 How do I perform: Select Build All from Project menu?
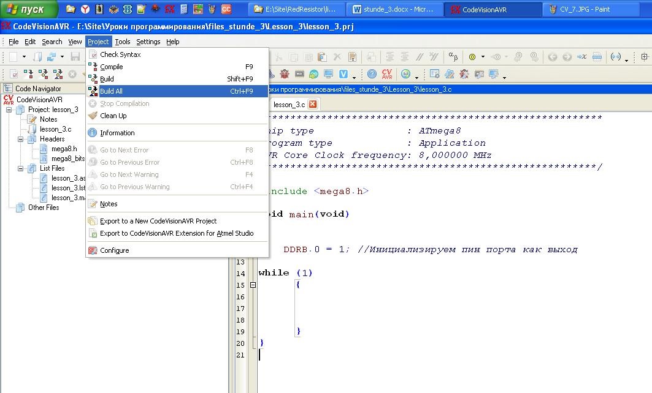(111, 91)
